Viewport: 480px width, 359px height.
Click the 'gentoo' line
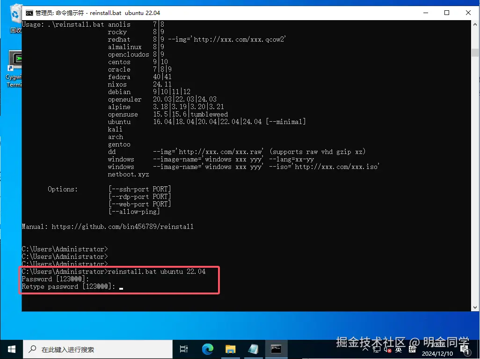[119, 144]
